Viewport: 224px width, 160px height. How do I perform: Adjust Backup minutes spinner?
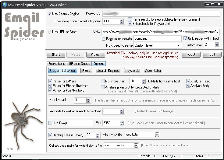[x=98, y=135]
